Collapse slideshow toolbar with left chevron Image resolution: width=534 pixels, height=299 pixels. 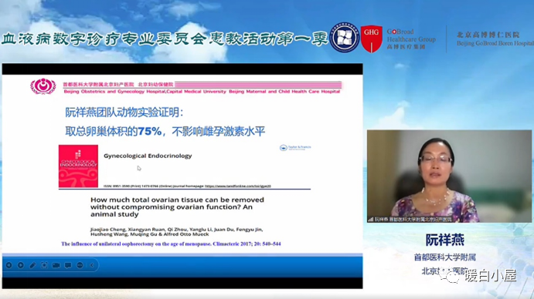point(92,265)
